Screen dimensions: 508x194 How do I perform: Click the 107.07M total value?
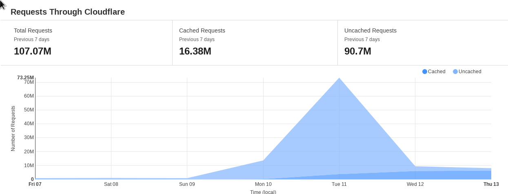[x=33, y=51]
